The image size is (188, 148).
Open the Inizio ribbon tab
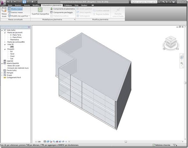tap(10, 5)
